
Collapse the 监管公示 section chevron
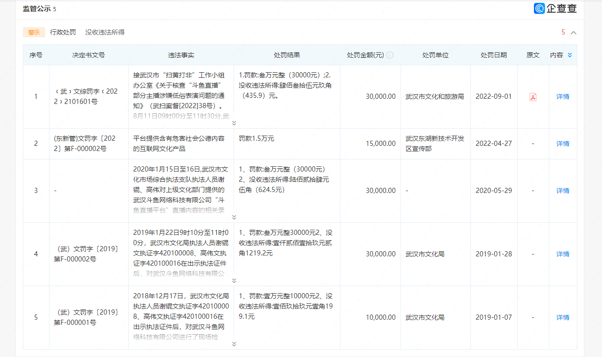(x=574, y=33)
